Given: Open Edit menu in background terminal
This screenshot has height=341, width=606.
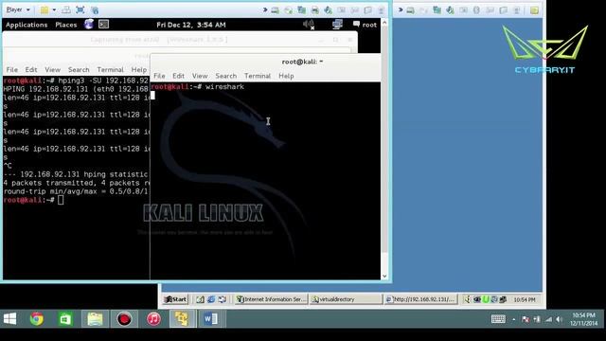Looking at the screenshot, I should coord(31,69).
